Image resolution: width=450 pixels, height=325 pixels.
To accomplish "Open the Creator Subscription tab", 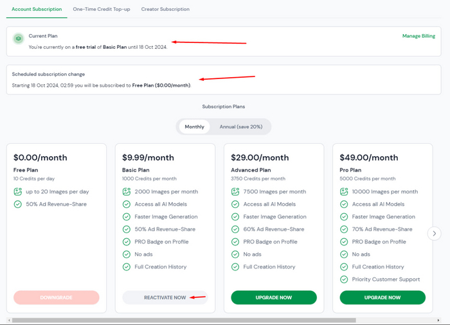I will click(165, 10).
